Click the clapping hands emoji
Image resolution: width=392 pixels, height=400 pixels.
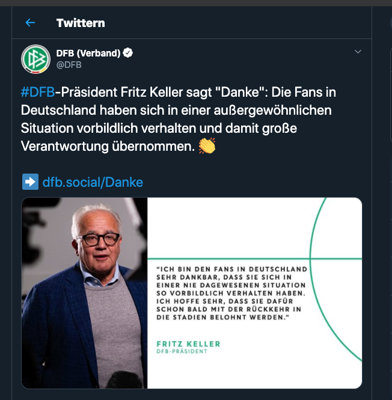click(x=207, y=145)
